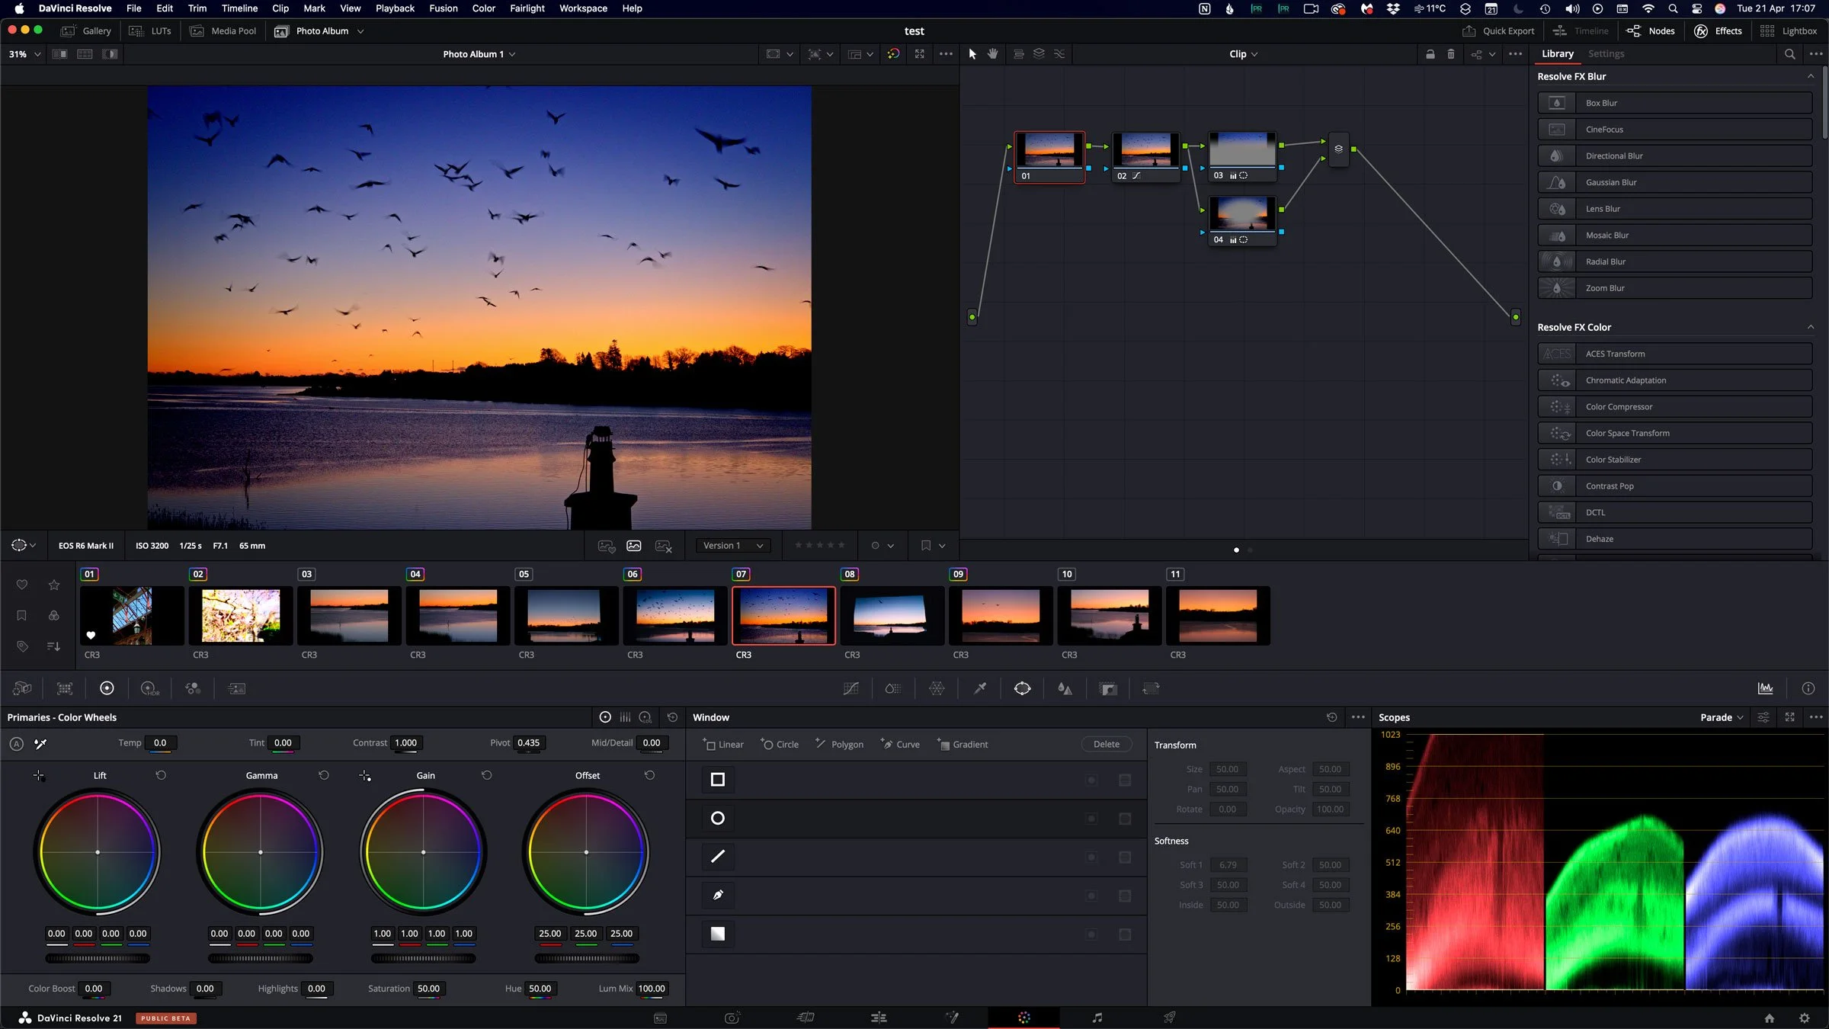
Task: Click the Quick Export button
Action: coord(1498,31)
